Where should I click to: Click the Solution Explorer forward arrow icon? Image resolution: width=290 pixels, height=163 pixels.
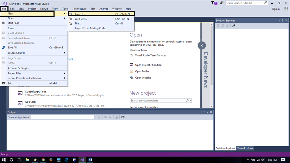(223, 26)
